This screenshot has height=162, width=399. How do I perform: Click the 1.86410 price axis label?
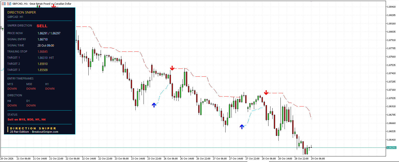[x=392, y=140]
